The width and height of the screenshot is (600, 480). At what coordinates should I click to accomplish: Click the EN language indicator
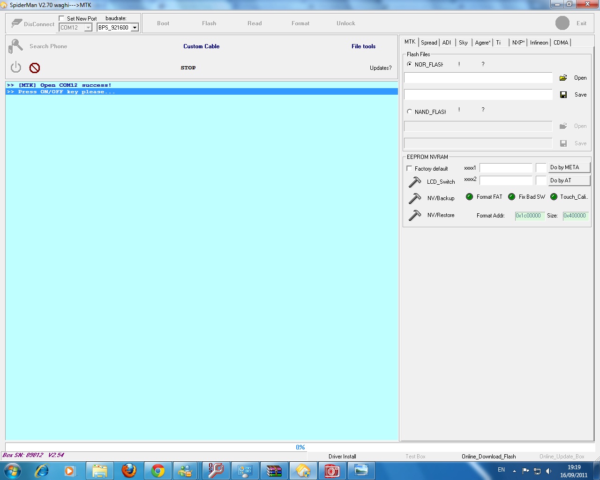501,470
